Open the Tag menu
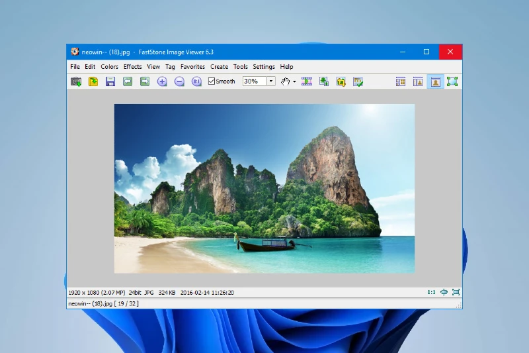529x353 pixels. 170,66
